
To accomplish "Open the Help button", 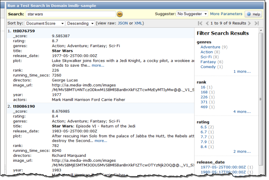I will coord(254,14).
